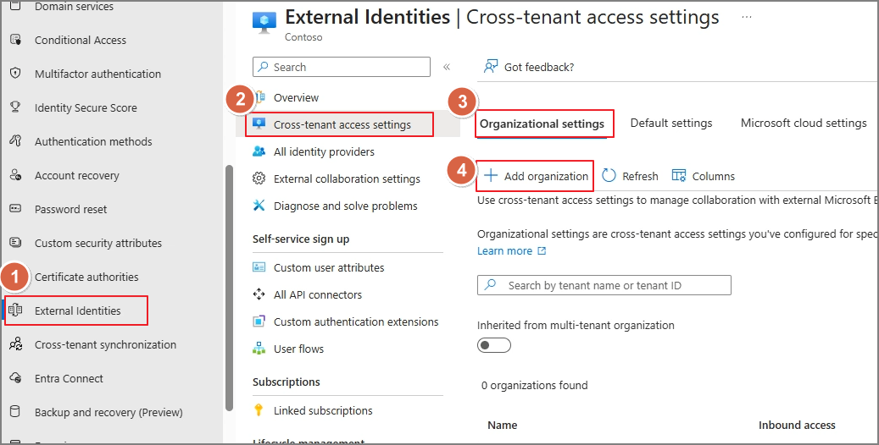Open Certificate authorities in left navigation

click(87, 277)
